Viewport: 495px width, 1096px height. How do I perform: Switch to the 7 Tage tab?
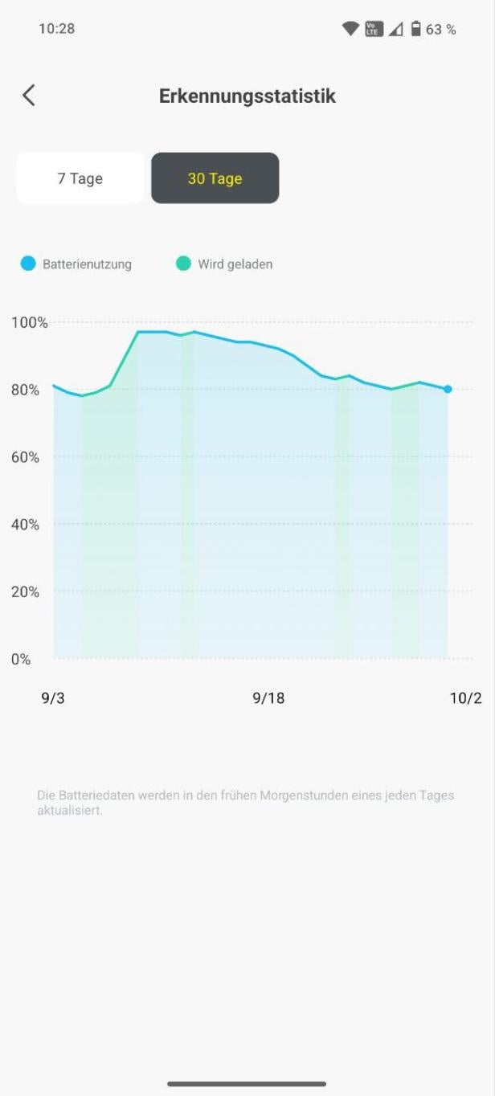[80, 178]
